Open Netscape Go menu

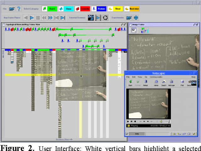(146, 77)
